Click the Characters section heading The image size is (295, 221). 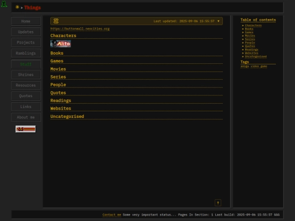click(63, 35)
